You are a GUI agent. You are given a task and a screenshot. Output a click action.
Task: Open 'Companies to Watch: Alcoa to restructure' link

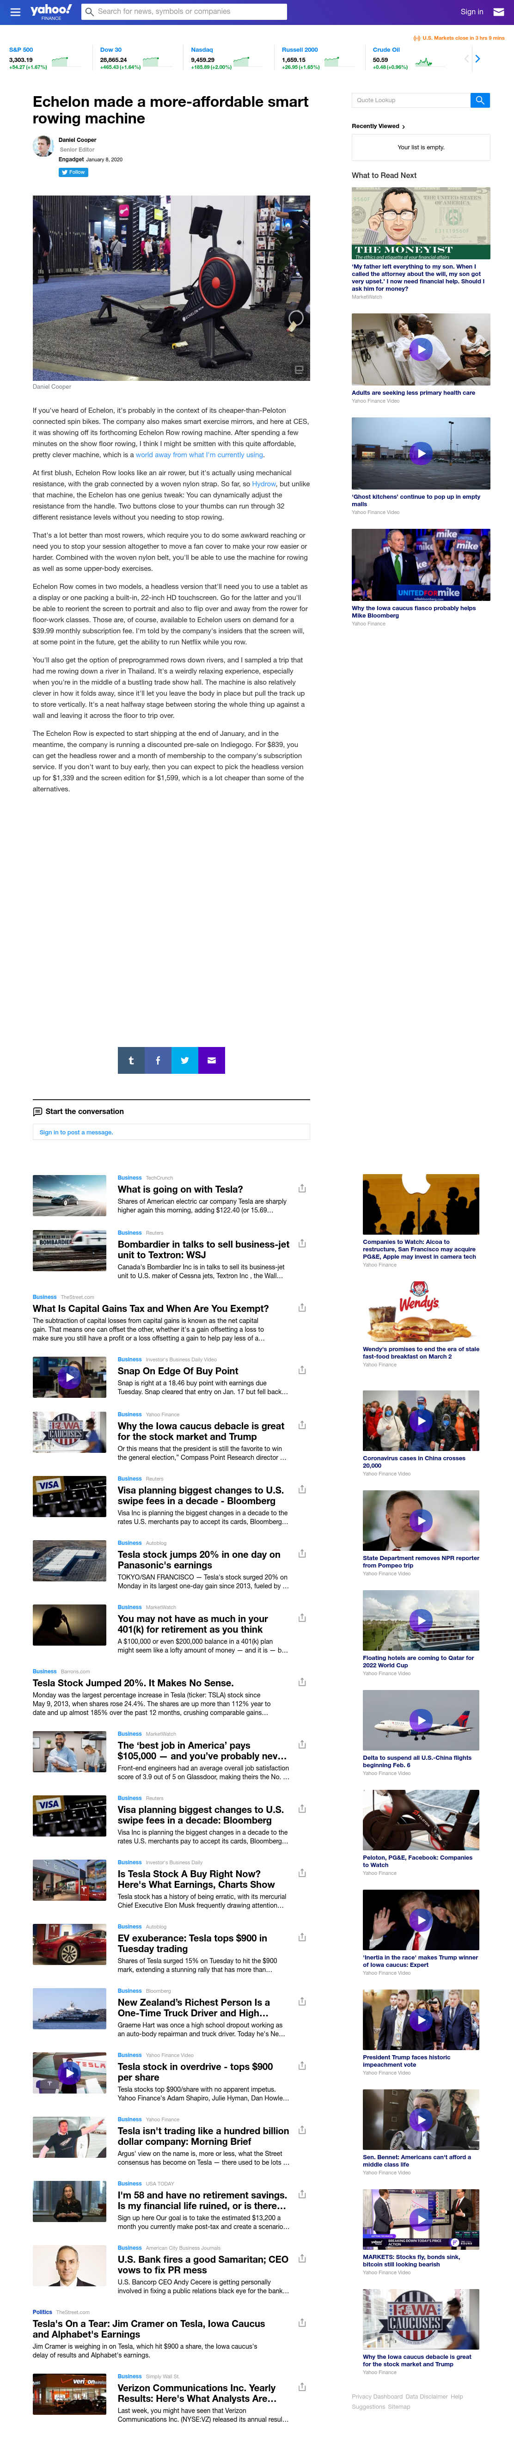pyautogui.click(x=419, y=1249)
